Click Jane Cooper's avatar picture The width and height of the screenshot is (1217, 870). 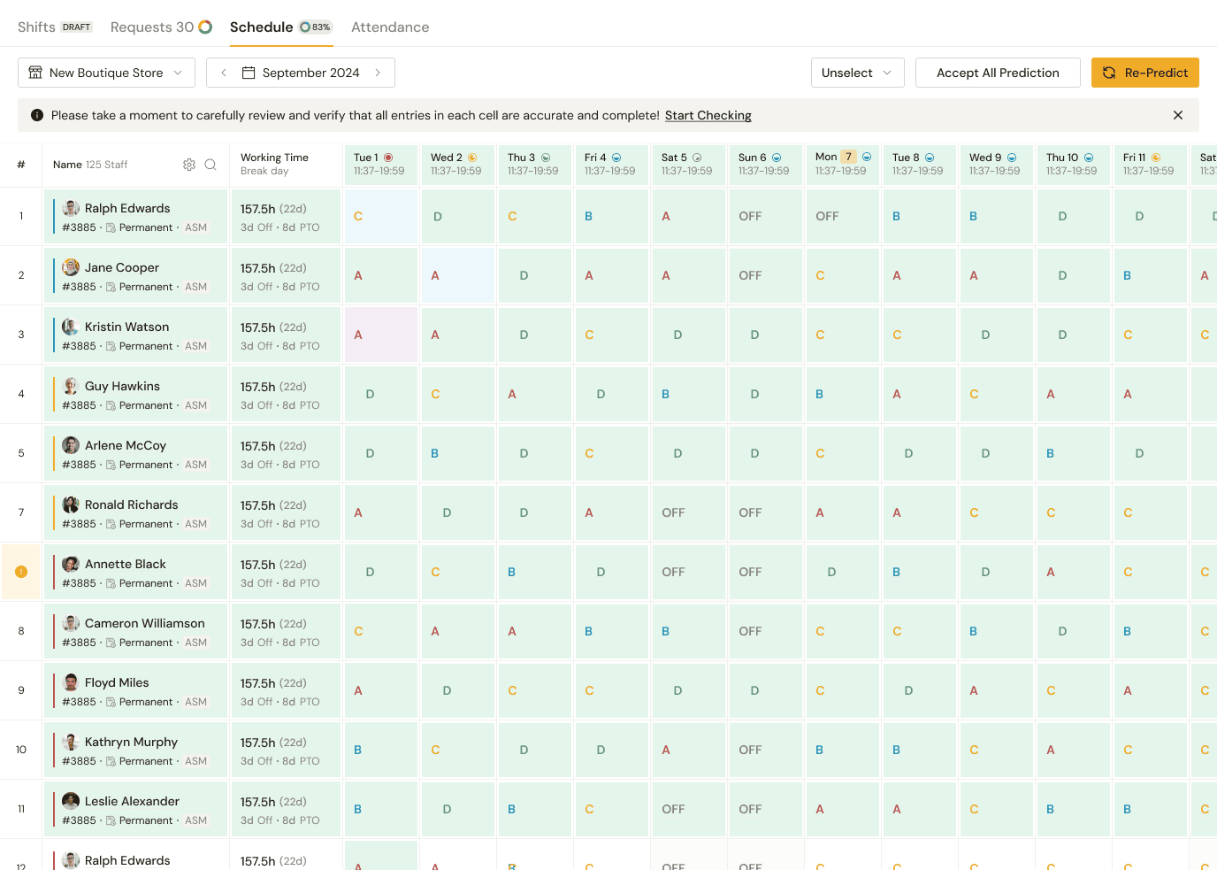click(71, 267)
